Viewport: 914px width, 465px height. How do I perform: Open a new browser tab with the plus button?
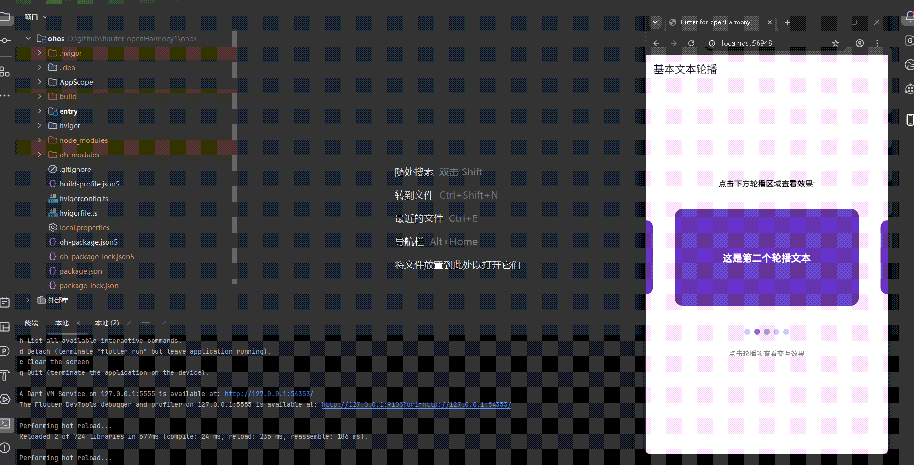pos(787,22)
